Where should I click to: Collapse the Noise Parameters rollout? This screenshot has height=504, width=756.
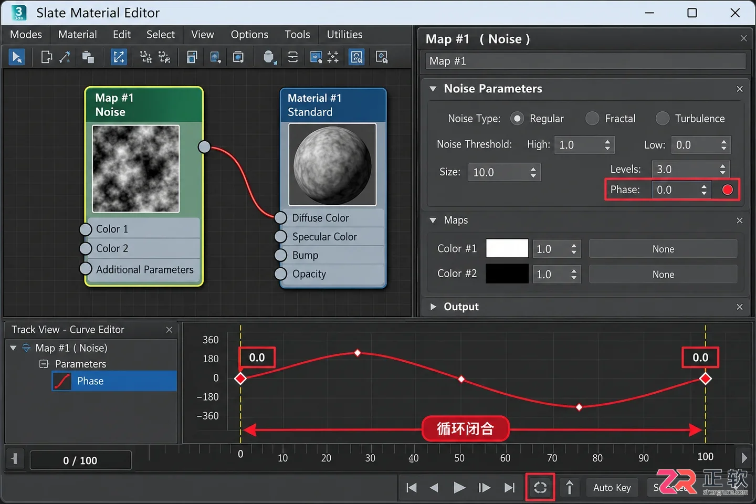(x=433, y=89)
